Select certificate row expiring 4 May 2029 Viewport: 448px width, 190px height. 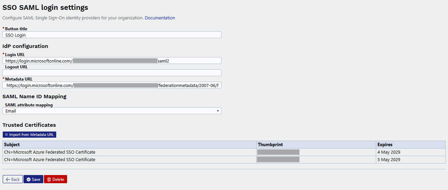click(x=224, y=152)
